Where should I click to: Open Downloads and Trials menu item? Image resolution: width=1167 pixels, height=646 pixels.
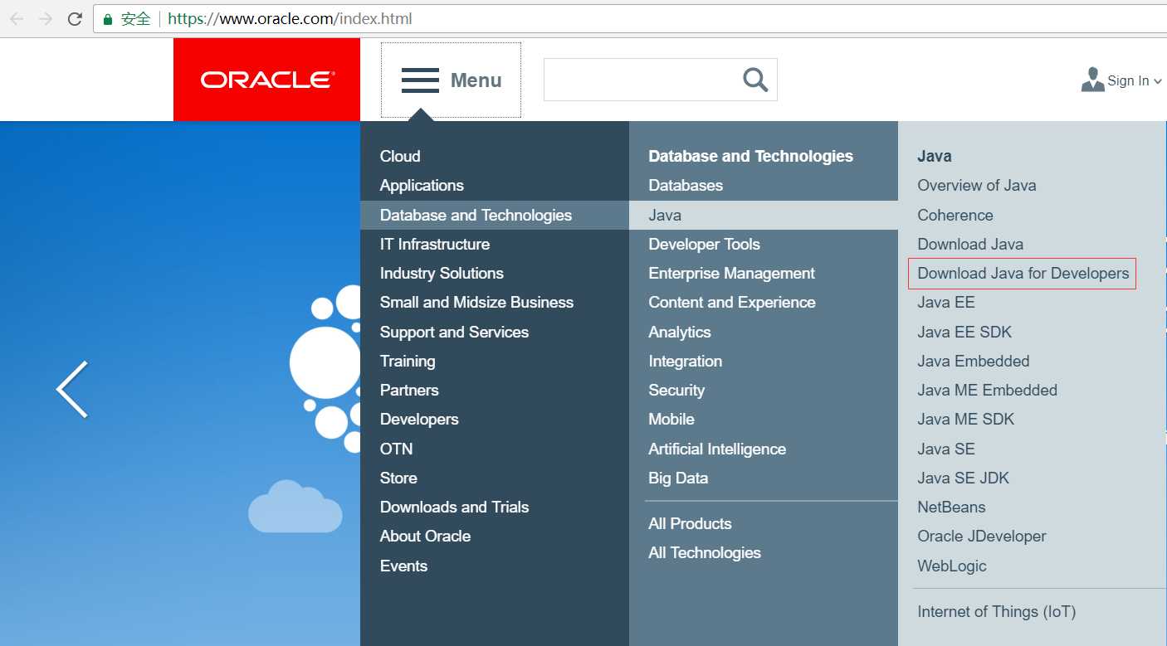454,507
